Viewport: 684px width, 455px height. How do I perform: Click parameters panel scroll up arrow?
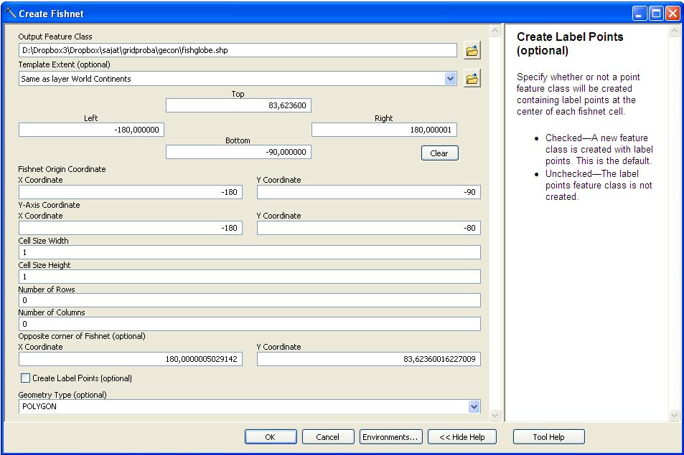point(495,31)
